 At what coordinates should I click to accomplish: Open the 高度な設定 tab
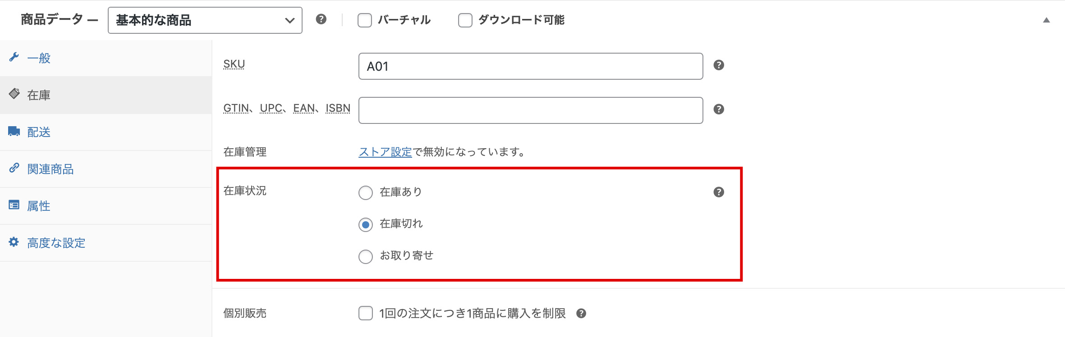[x=56, y=243]
